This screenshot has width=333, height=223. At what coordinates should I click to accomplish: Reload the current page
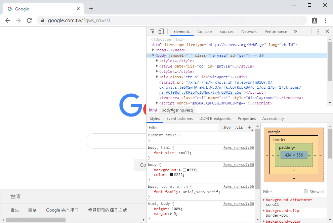(29, 20)
